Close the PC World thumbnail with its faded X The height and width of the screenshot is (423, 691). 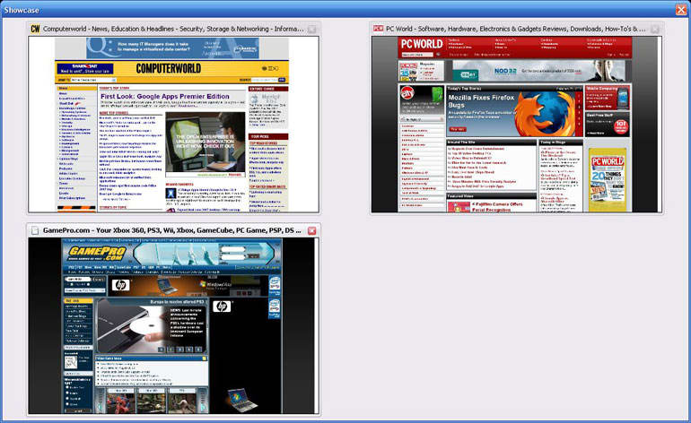tap(654, 29)
